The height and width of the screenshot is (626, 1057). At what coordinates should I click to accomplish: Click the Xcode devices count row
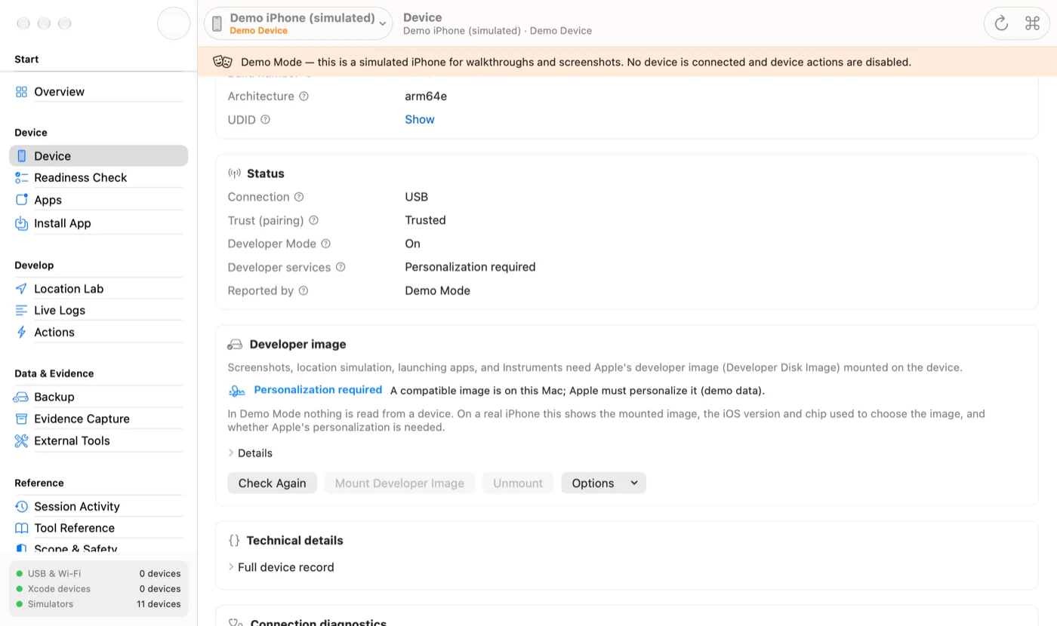[98, 589]
